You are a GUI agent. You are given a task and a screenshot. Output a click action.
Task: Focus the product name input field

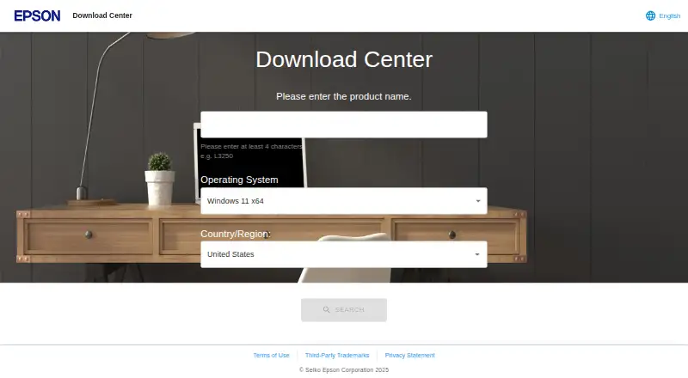pyautogui.click(x=343, y=125)
